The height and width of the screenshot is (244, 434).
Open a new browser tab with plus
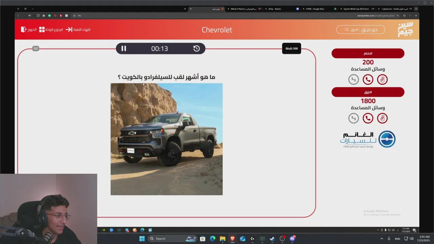coord(185,9)
